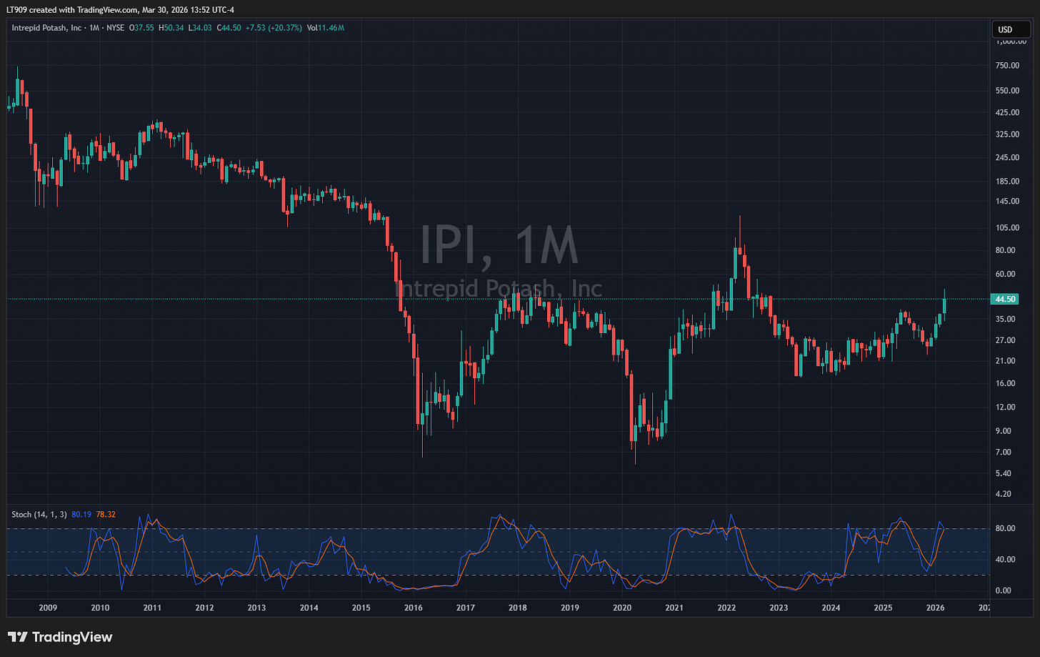
Task: Click the 185.00 price axis label
Action: coord(1007,181)
